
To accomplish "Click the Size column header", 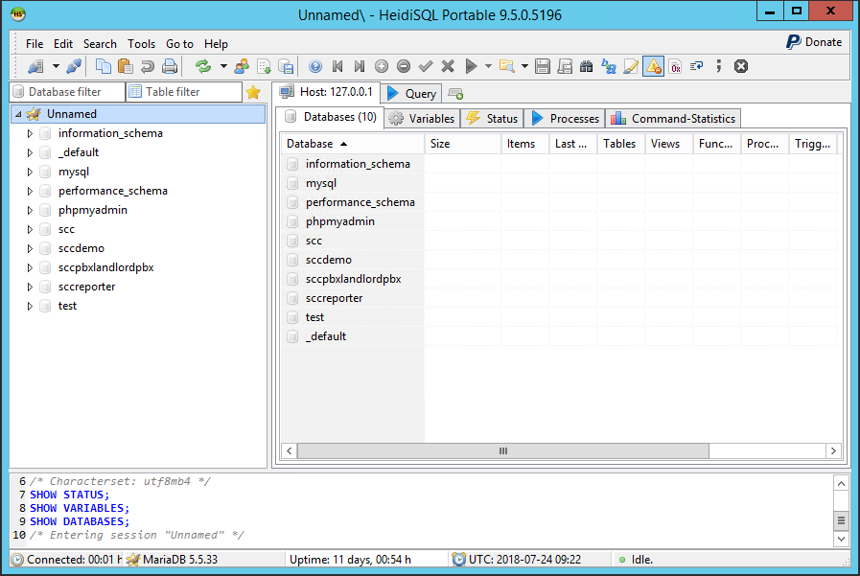I will pos(463,144).
